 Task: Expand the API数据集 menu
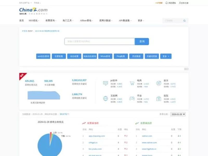[125, 21]
